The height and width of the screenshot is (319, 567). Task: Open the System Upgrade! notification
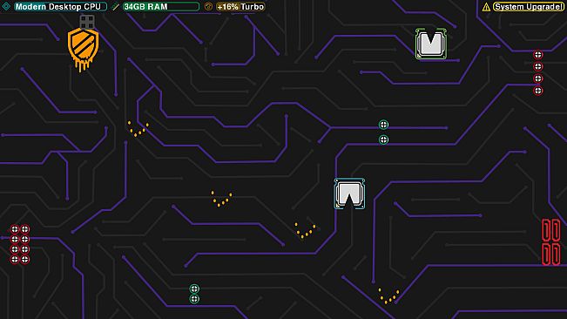pos(529,6)
